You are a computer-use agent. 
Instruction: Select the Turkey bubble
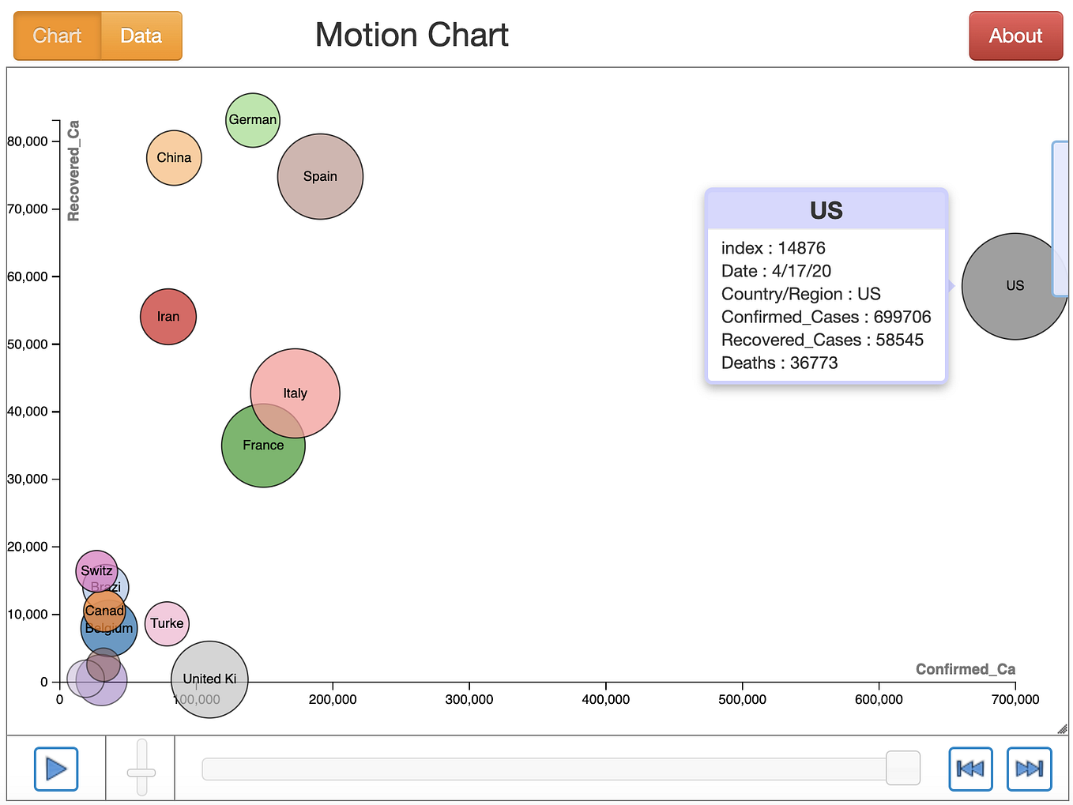[x=167, y=624]
